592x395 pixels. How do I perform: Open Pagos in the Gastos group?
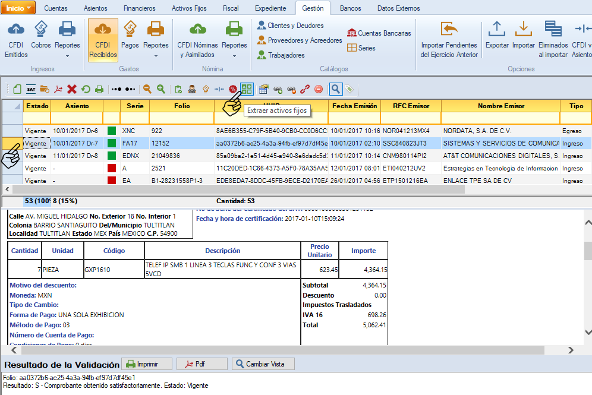(x=130, y=35)
